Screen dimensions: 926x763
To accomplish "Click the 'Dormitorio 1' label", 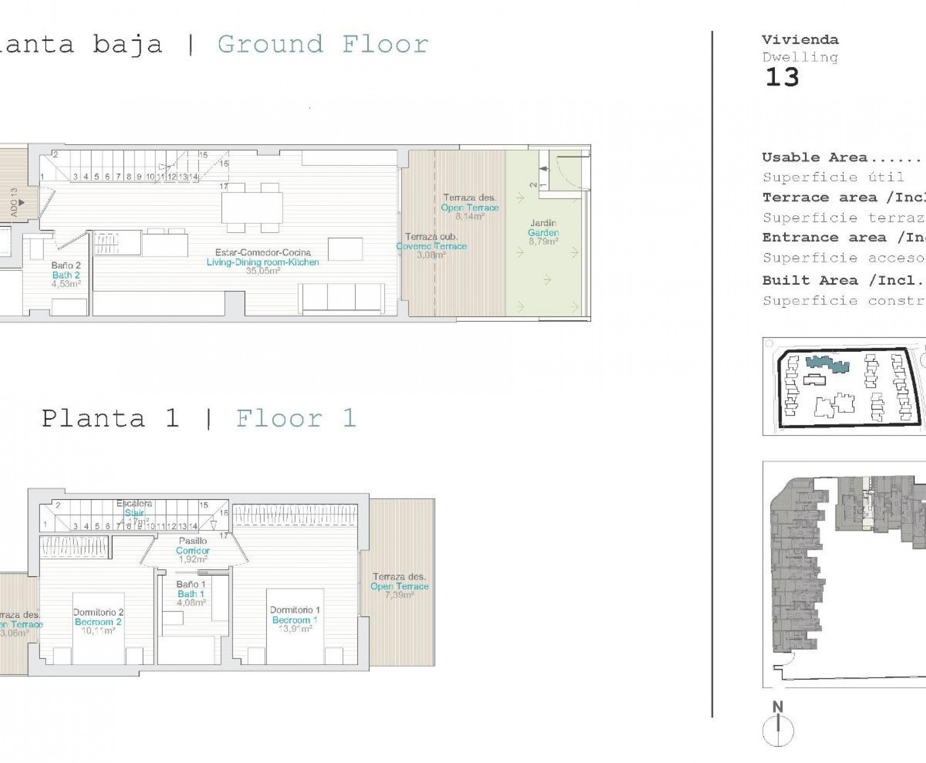I will 295,610.
